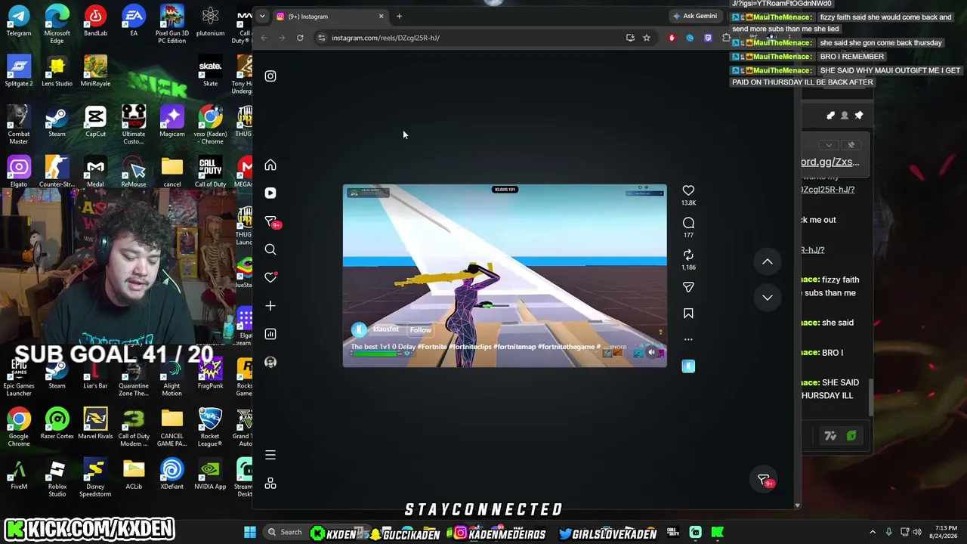
Task: Expand the chevron dropdown in chat panel
Action: tap(829, 145)
